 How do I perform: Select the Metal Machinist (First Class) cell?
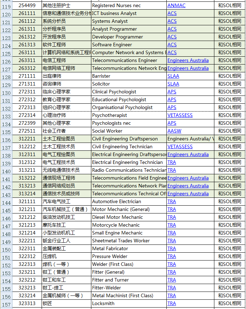point(129,295)
